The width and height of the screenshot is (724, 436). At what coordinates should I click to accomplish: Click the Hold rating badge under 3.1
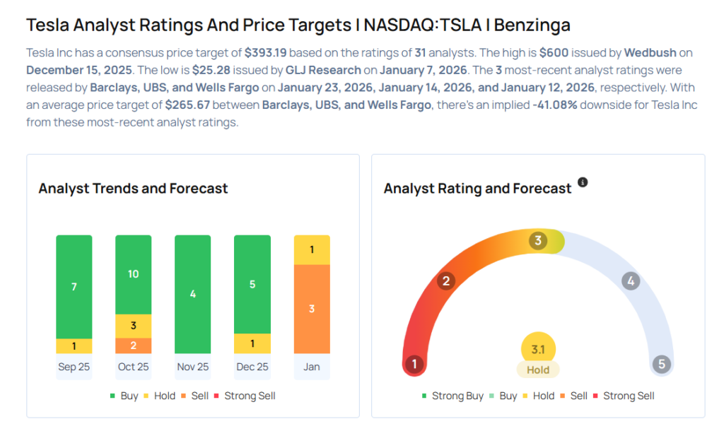tap(538, 369)
